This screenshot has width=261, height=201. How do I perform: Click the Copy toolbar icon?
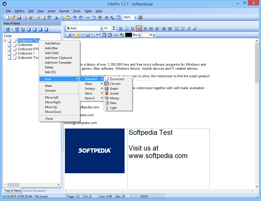tap(62, 17)
